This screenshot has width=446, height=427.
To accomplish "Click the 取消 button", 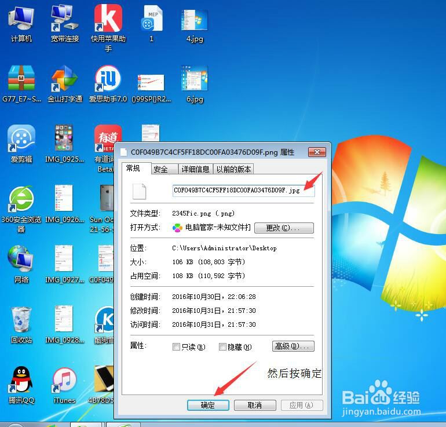I will [x=255, y=405].
